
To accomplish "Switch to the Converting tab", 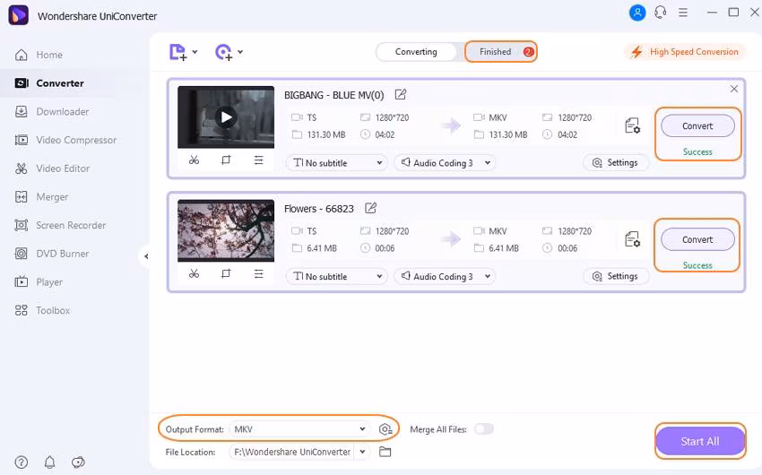I will coord(416,52).
